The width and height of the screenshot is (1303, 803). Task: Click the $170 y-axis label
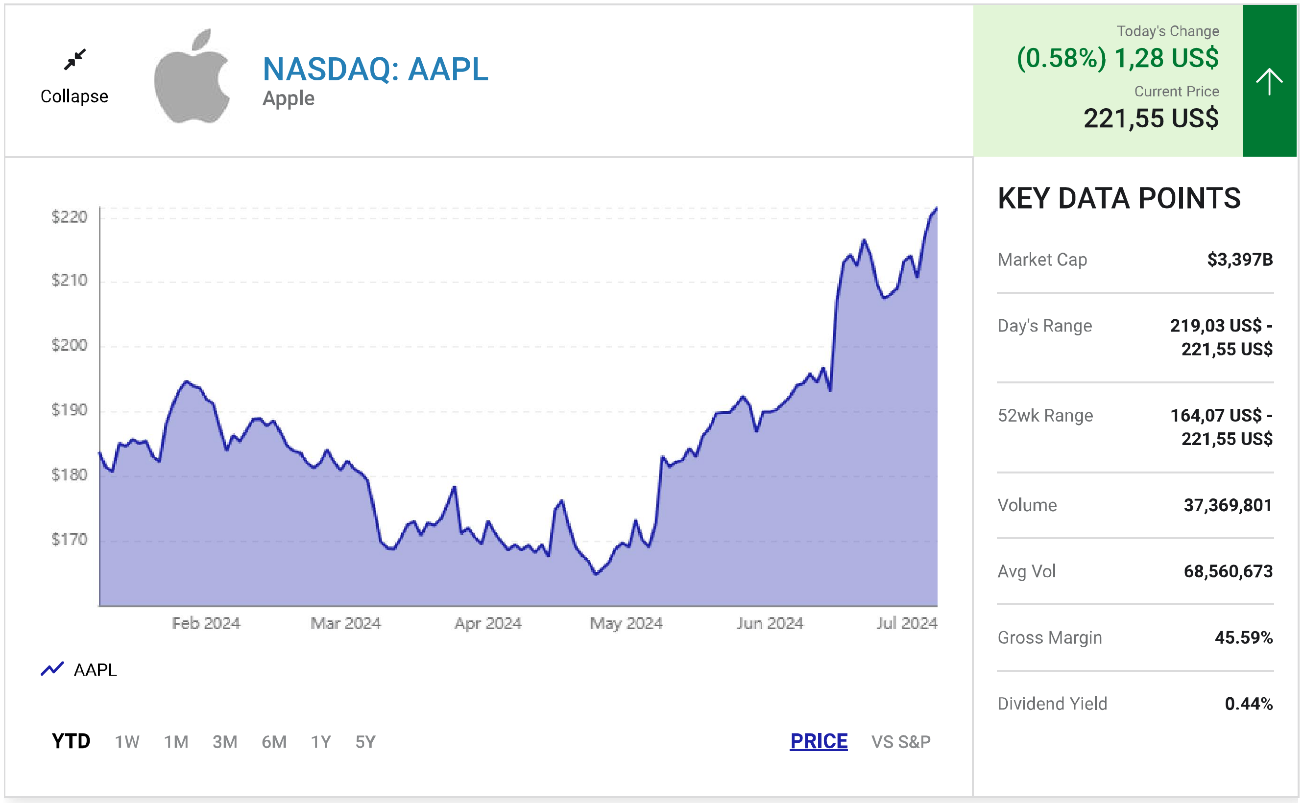click(69, 540)
